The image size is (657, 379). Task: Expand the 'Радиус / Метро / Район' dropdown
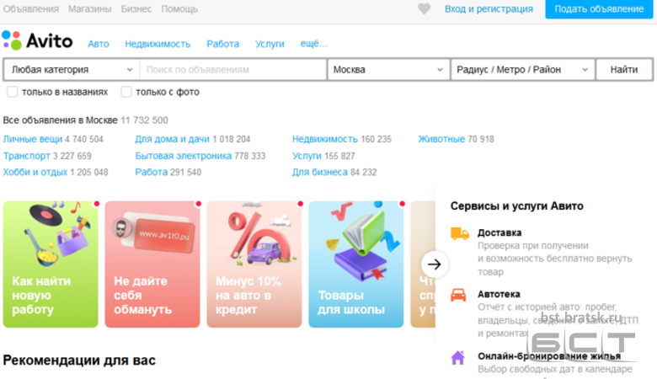click(522, 70)
